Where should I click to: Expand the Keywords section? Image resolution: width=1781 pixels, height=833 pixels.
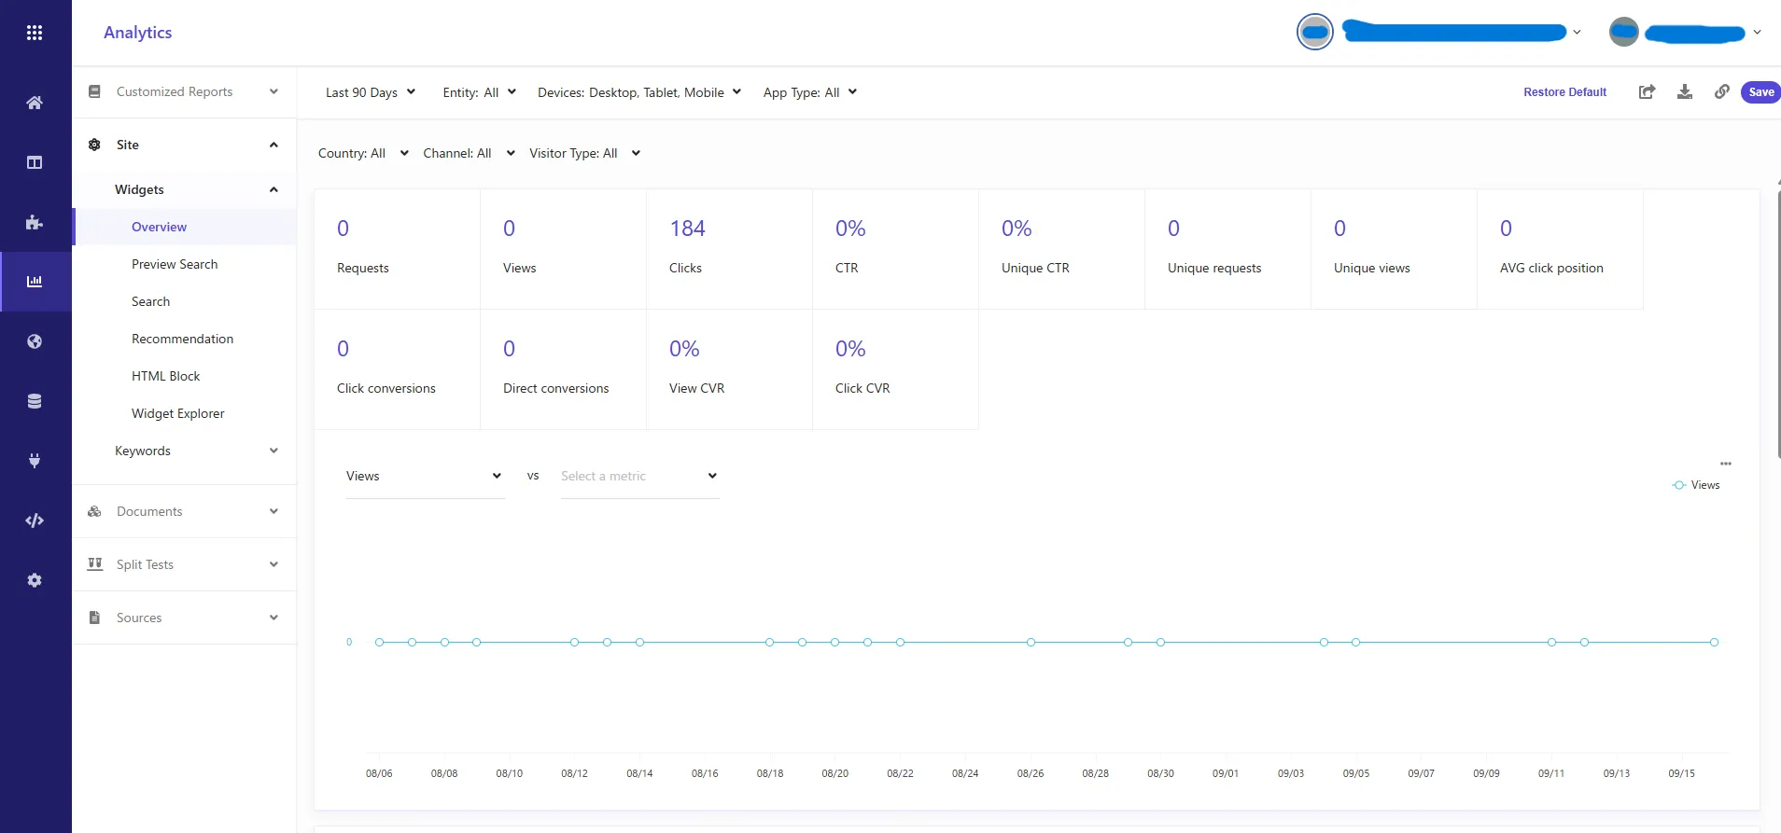click(194, 451)
